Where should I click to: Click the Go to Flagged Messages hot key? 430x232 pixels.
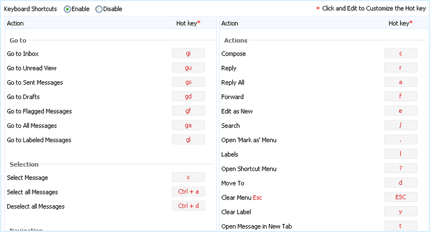click(x=188, y=111)
